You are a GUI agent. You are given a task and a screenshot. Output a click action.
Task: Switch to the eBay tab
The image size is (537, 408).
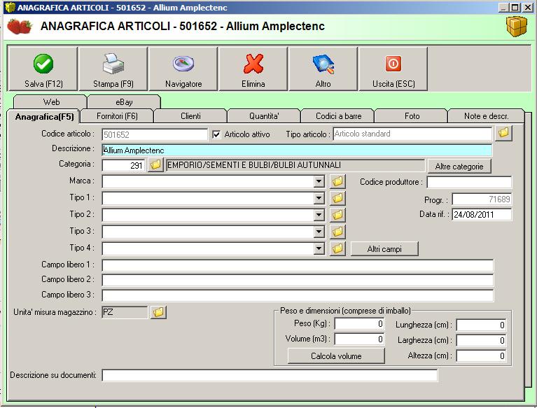coord(124,102)
